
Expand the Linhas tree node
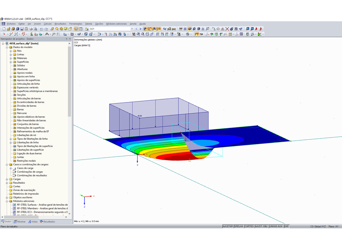coord(11,54)
